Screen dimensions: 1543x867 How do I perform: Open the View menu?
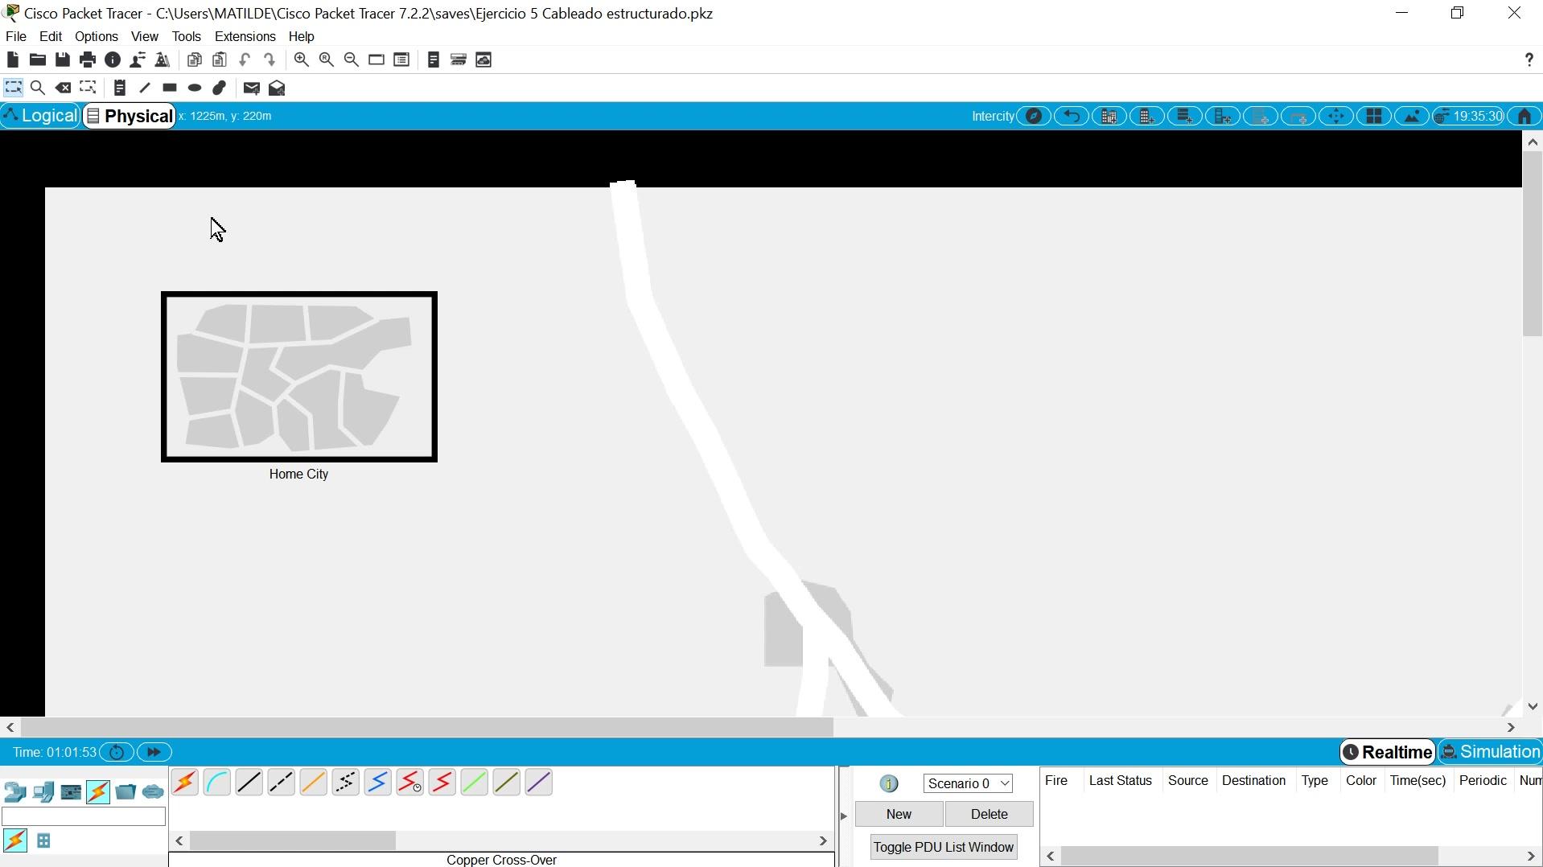point(145,37)
